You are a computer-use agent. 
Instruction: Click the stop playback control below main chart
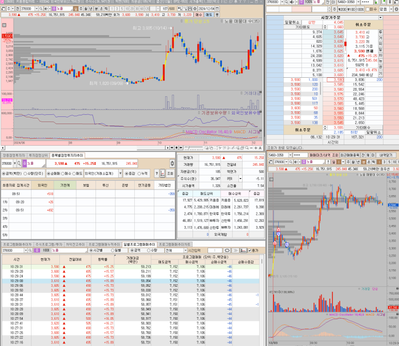[177, 147]
